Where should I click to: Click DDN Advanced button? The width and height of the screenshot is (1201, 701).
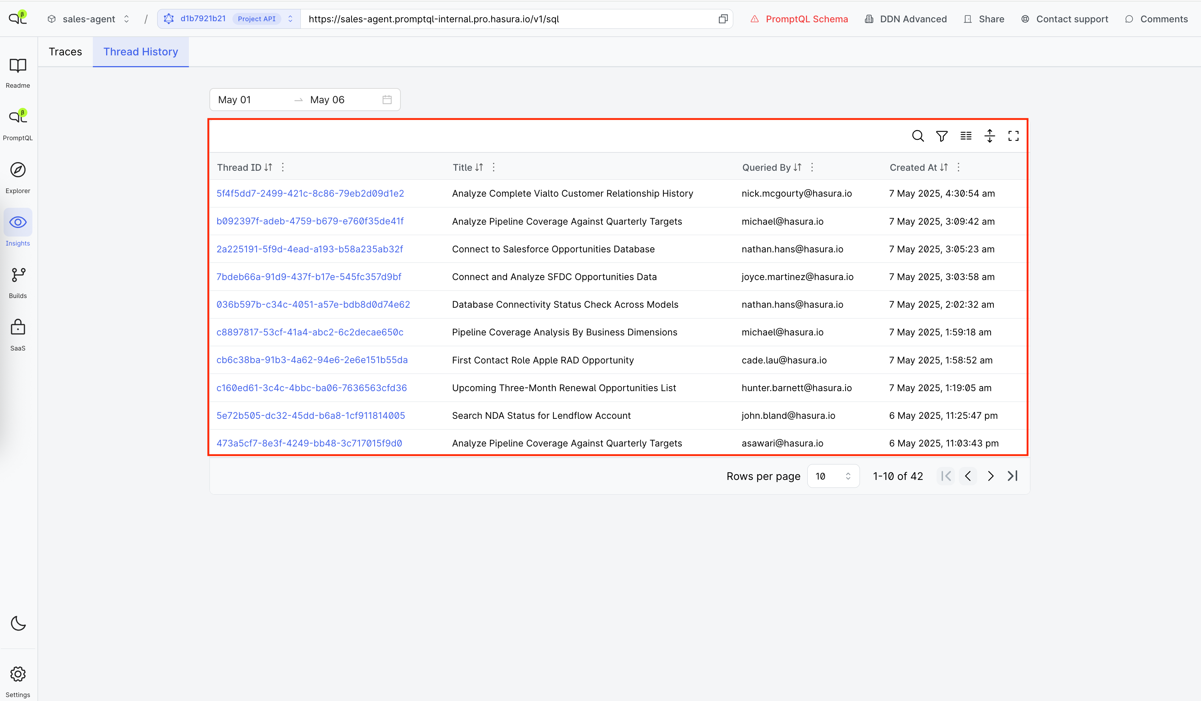906,19
